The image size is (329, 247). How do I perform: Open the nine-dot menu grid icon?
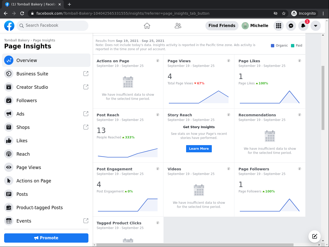tap(279, 26)
